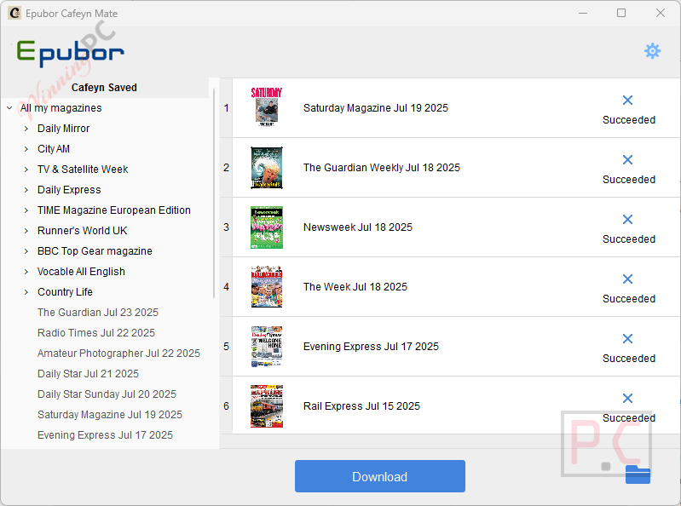Open the output folder icon

coord(638,474)
